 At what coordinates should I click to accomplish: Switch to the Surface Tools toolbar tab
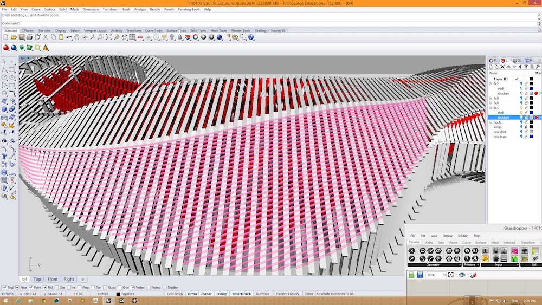(176, 31)
